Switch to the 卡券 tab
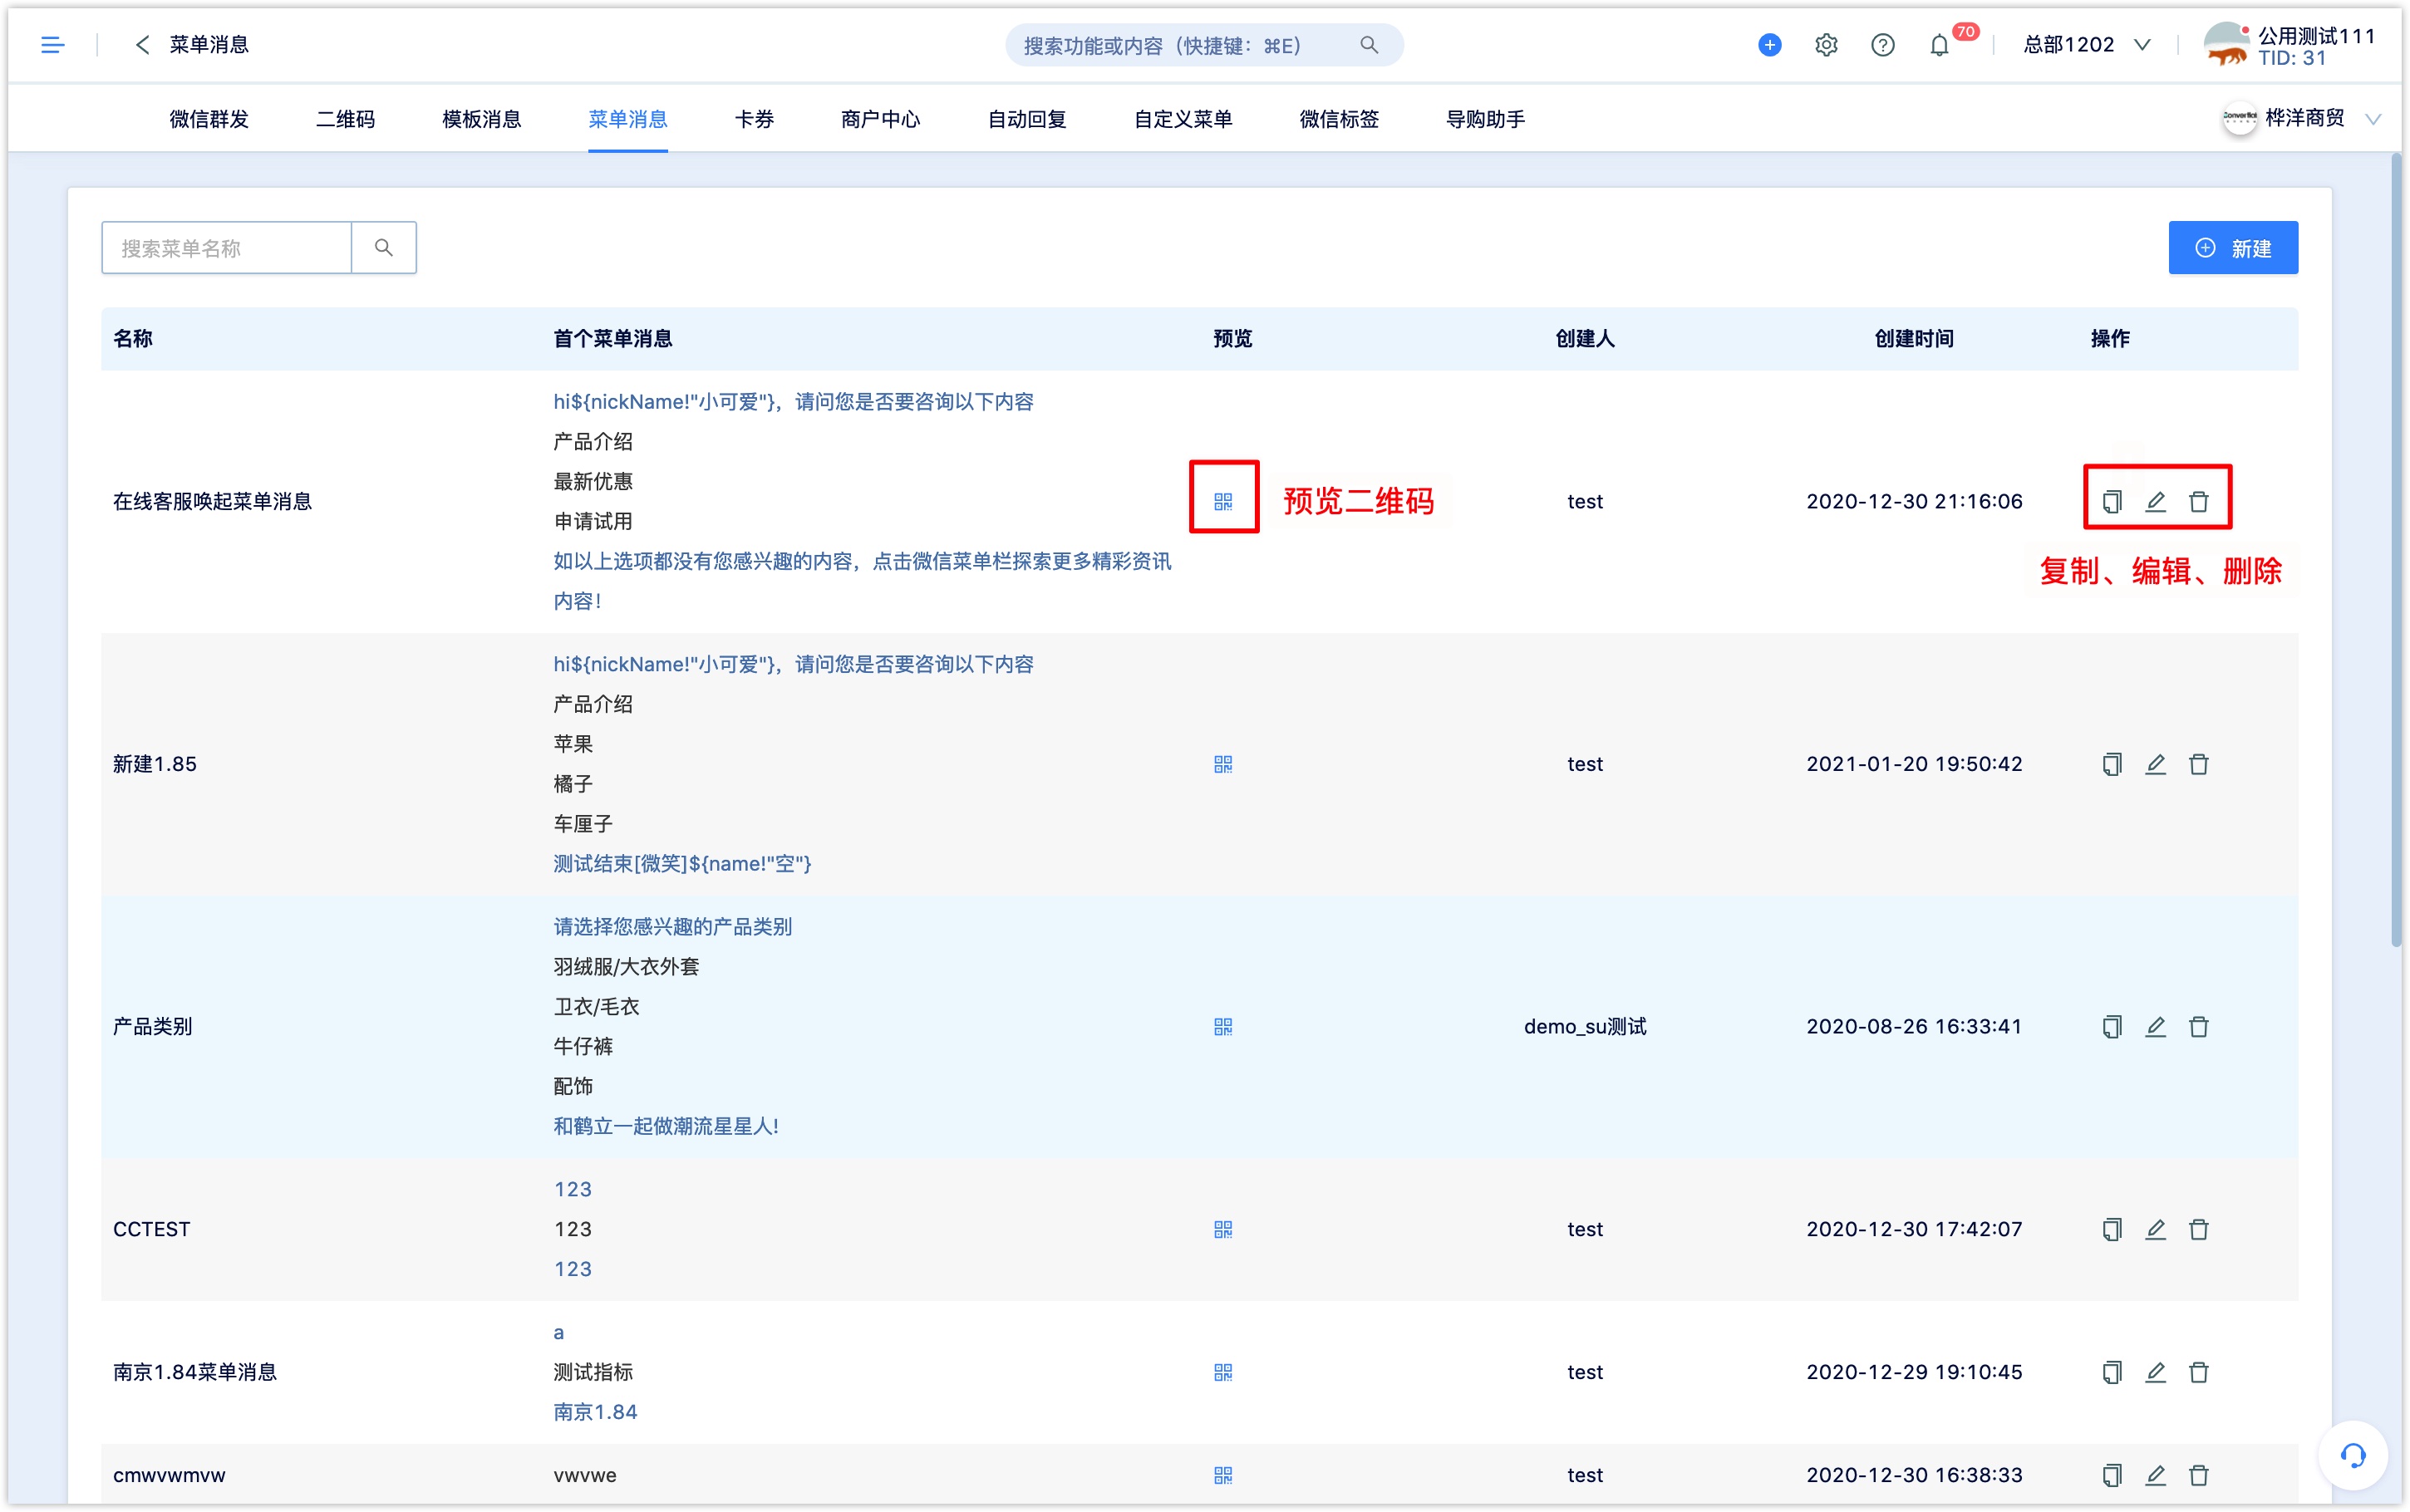This screenshot has width=2410, height=1512. tap(754, 119)
